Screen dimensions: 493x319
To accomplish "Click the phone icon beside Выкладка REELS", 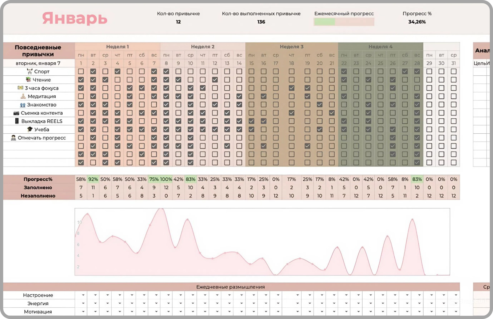I will pyautogui.click(x=17, y=121).
